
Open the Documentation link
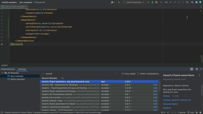tap(170, 104)
